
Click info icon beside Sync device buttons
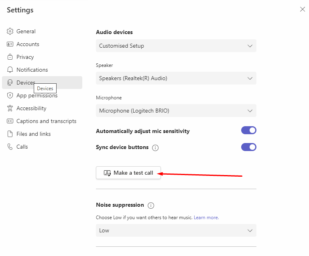(x=155, y=147)
